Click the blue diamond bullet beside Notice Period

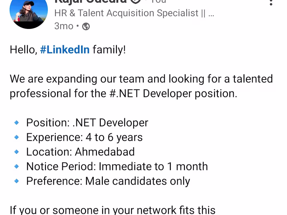coord(16,166)
